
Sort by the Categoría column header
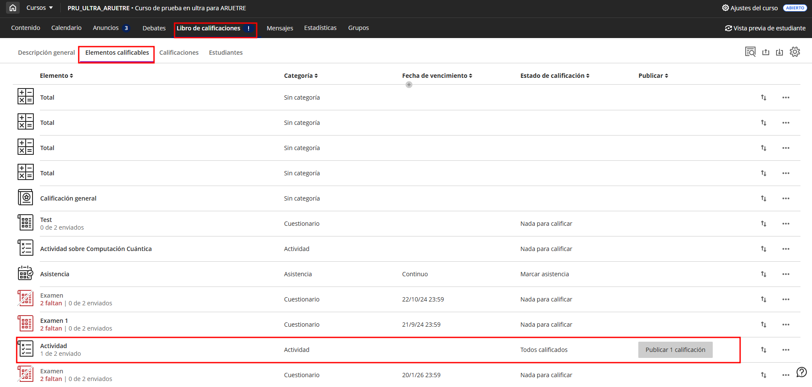tap(301, 76)
